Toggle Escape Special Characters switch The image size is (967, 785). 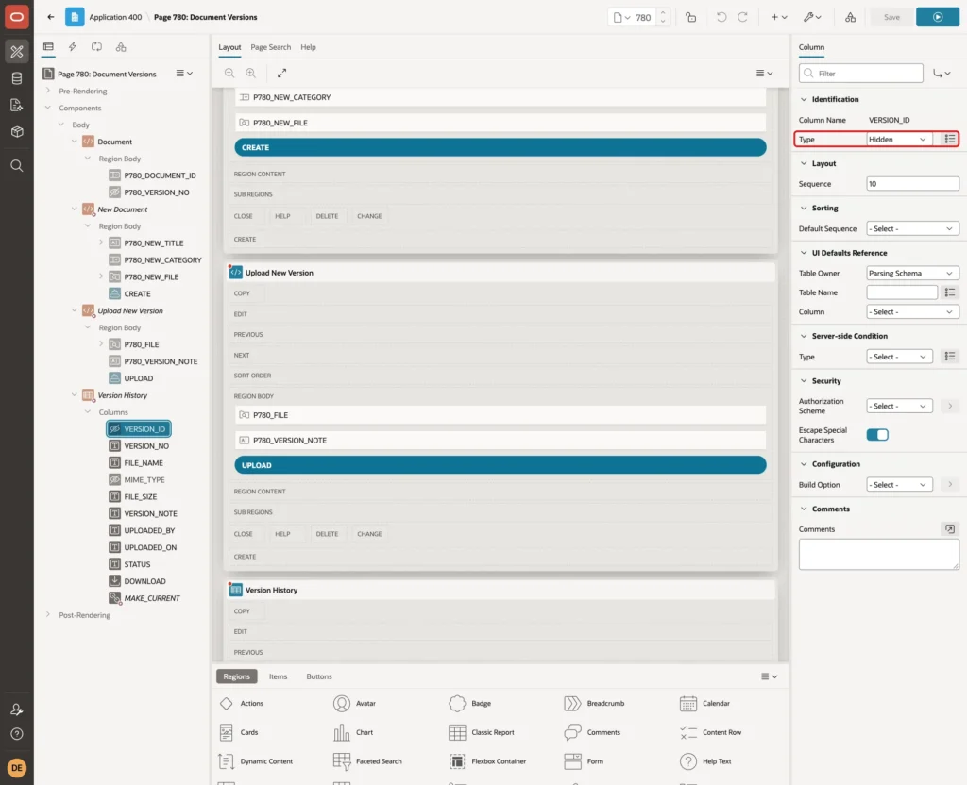tap(877, 435)
